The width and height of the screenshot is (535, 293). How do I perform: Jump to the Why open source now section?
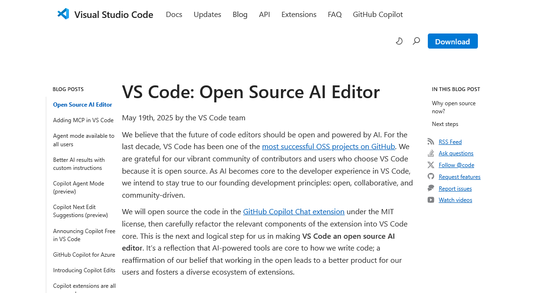453,107
